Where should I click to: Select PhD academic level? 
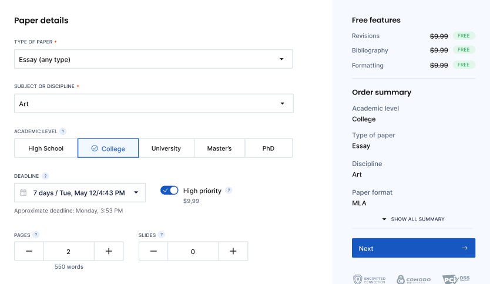(x=269, y=148)
